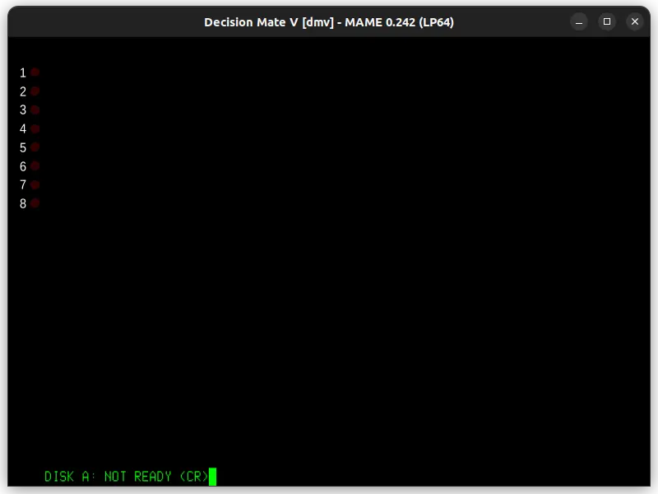Viewport: 658px width, 494px height.
Task: Select the number 7 label
Action: pos(23,185)
